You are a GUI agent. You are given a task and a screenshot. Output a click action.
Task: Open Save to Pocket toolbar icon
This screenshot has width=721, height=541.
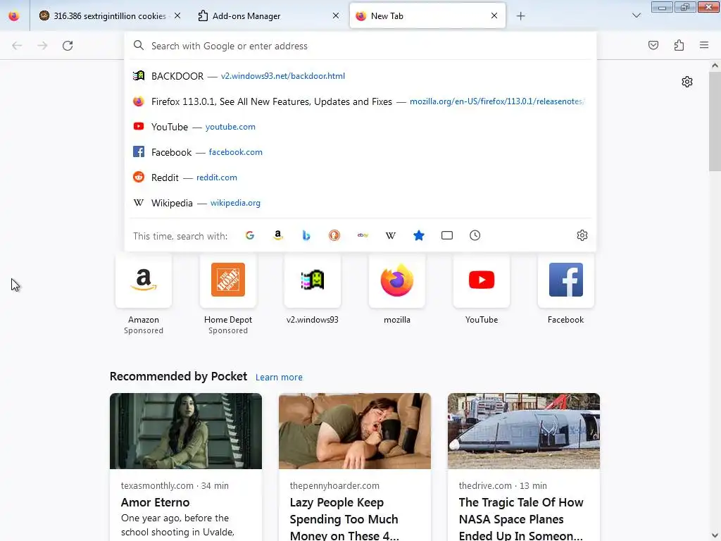tap(653, 45)
